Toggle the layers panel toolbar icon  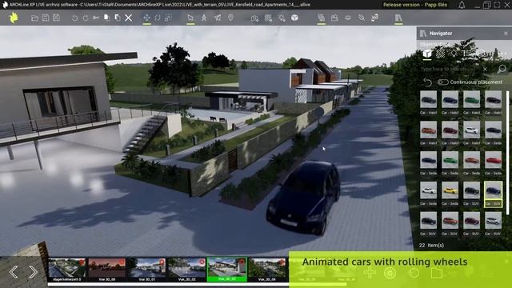pos(321,18)
